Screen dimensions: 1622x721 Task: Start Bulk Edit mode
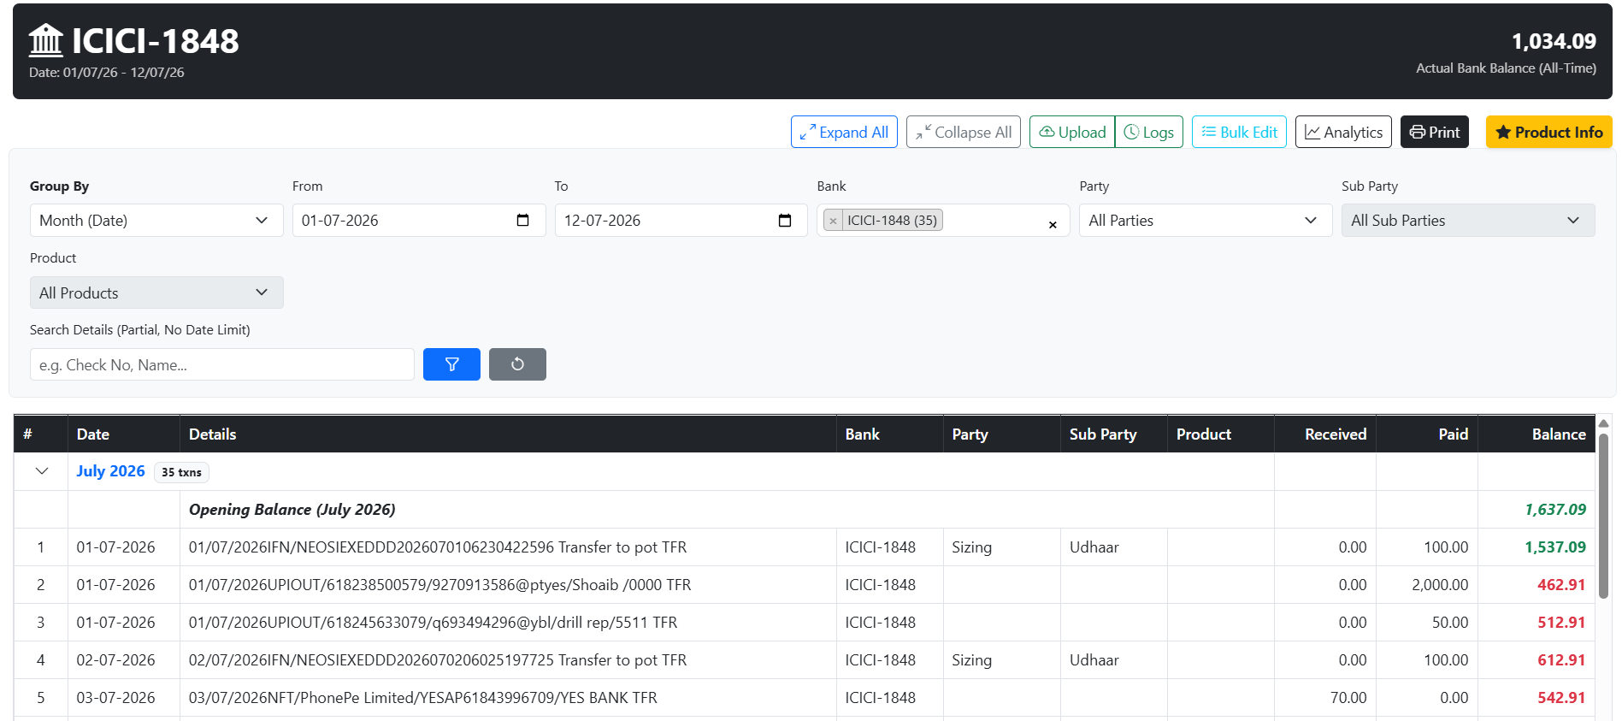[x=1239, y=132]
